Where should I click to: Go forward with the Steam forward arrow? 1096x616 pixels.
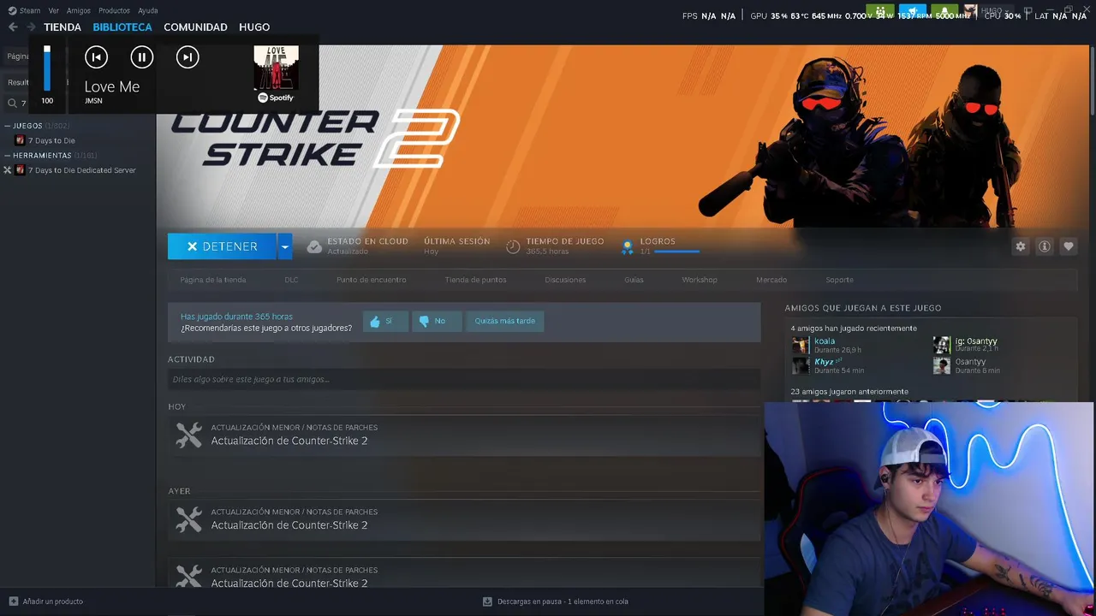[31, 27]
